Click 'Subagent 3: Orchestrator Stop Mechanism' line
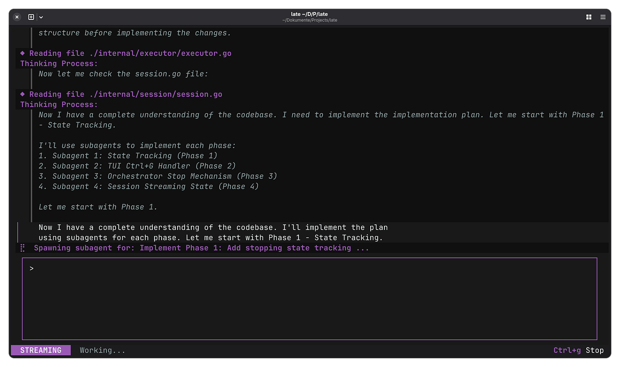620x367 pixels. [x=158, y=176]
